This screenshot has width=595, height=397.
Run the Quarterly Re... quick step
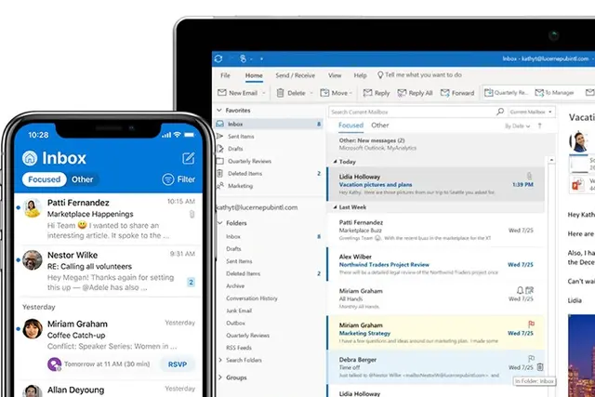[x=506, y=93]
